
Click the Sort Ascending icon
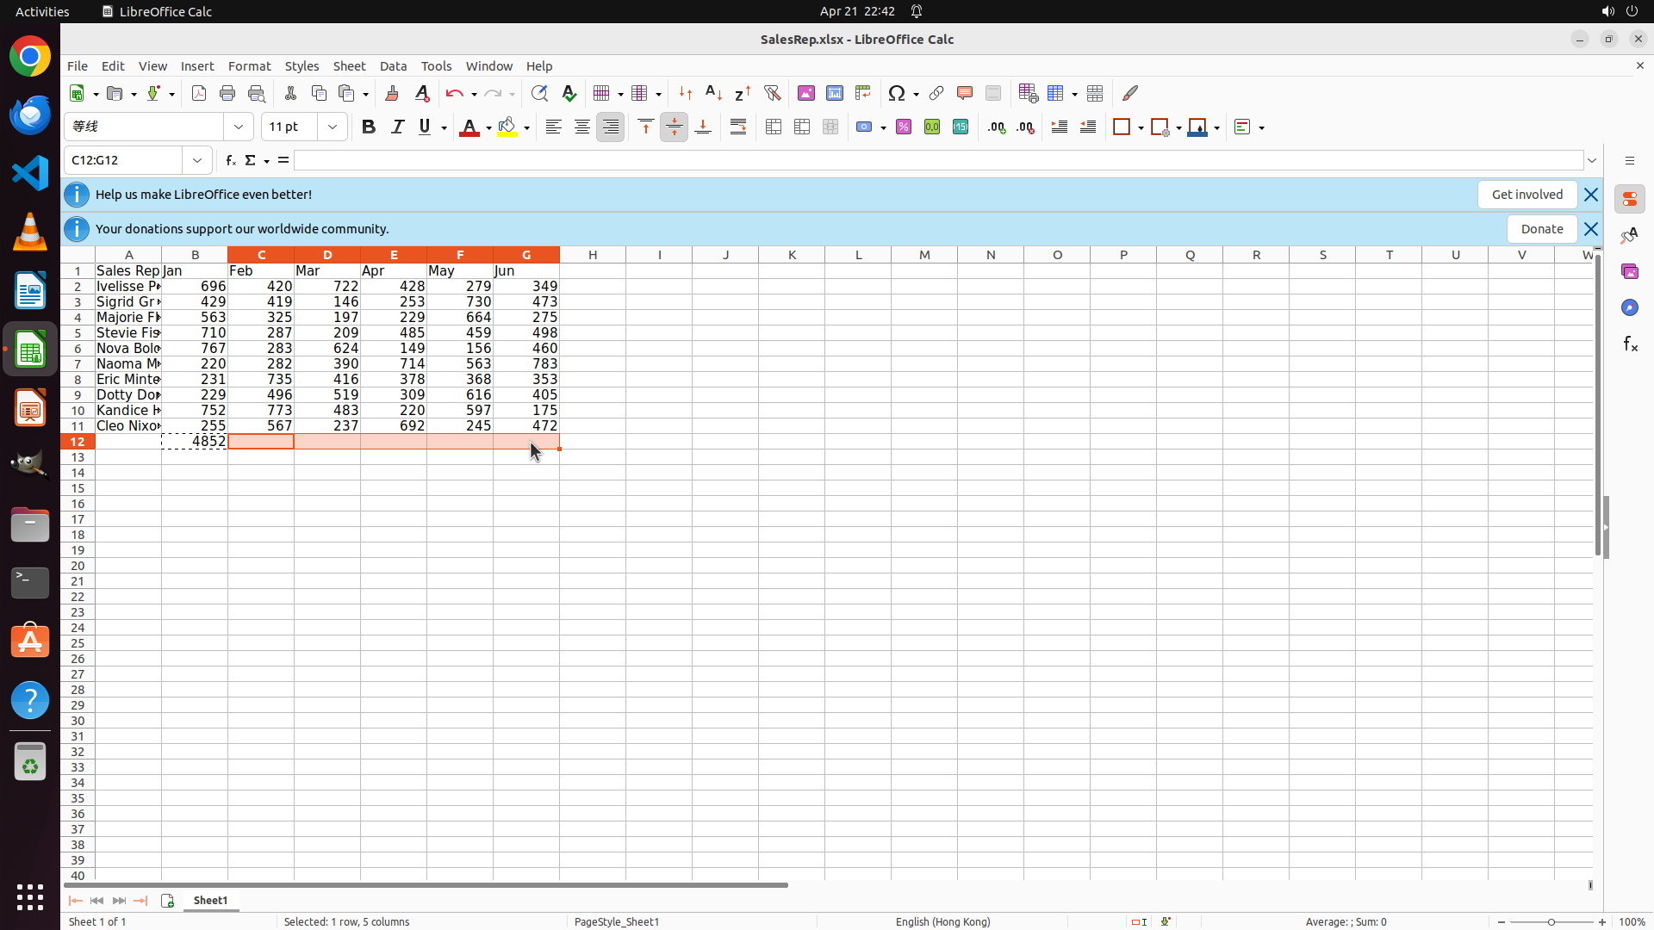tap(713, 93)
